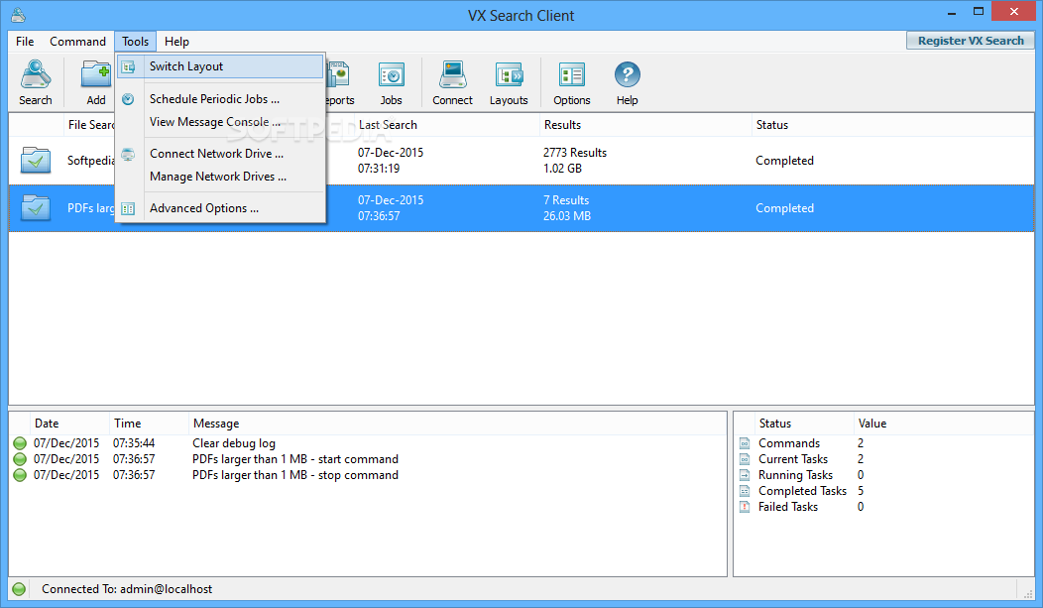Image resolution: width=1043 pixels, height=608 pixels.
Task: Choose Manage Network Drives menu entry
Action: [220, 177]
